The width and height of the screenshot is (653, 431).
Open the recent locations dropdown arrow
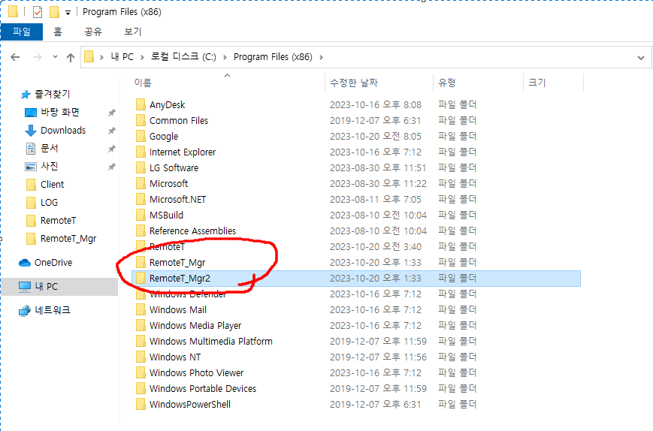[55, 57]
